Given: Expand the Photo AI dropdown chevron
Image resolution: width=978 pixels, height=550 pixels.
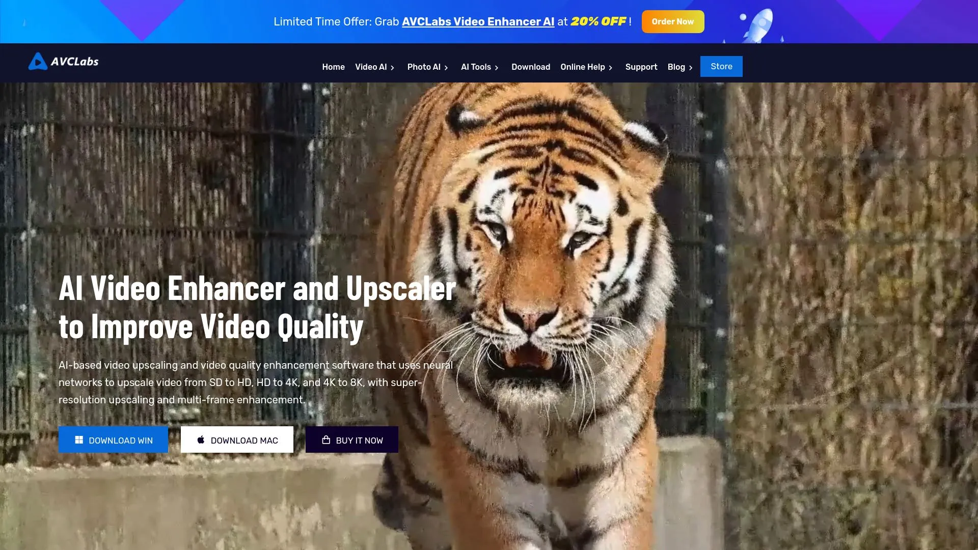Looking at the screenshot, I should pyautogui.click(x=446, y=68).
